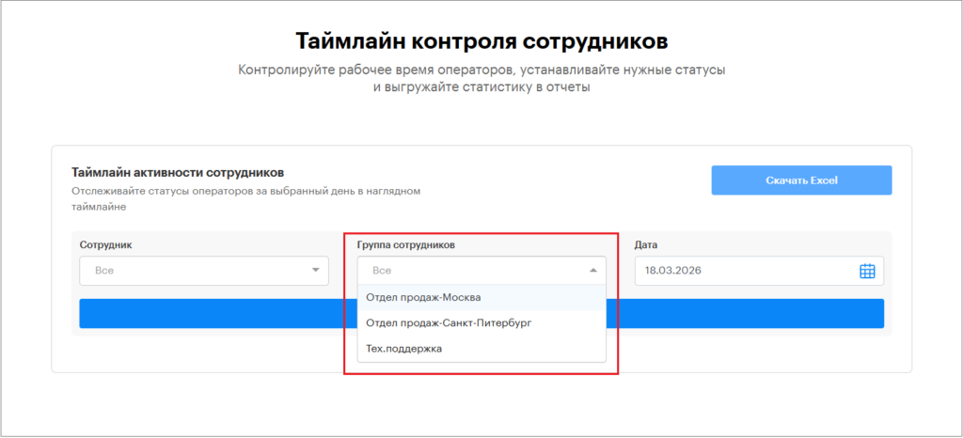Collapse the Группа сотрудников dropdown arrow
The image size is (963, 438).
[592, 271]
